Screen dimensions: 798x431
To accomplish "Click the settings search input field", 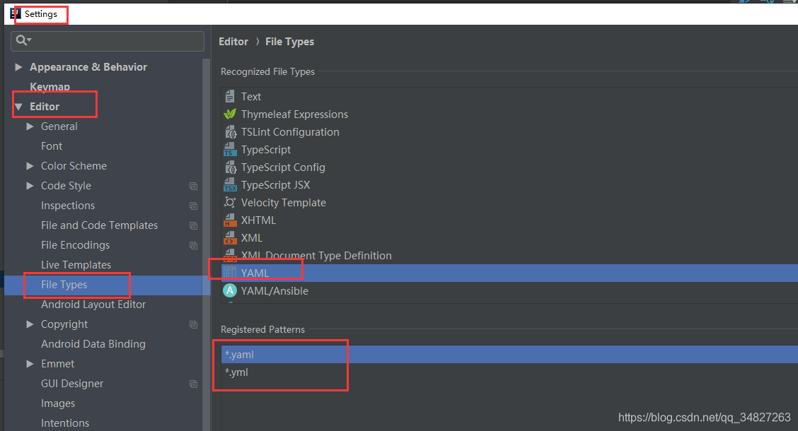I will [x=108, y=41].
